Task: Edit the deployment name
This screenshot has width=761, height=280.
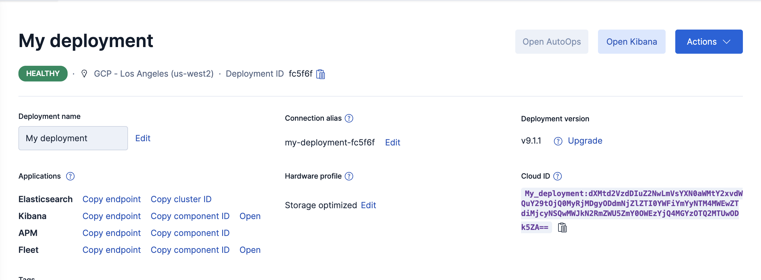Action: (x=142, y=138)
